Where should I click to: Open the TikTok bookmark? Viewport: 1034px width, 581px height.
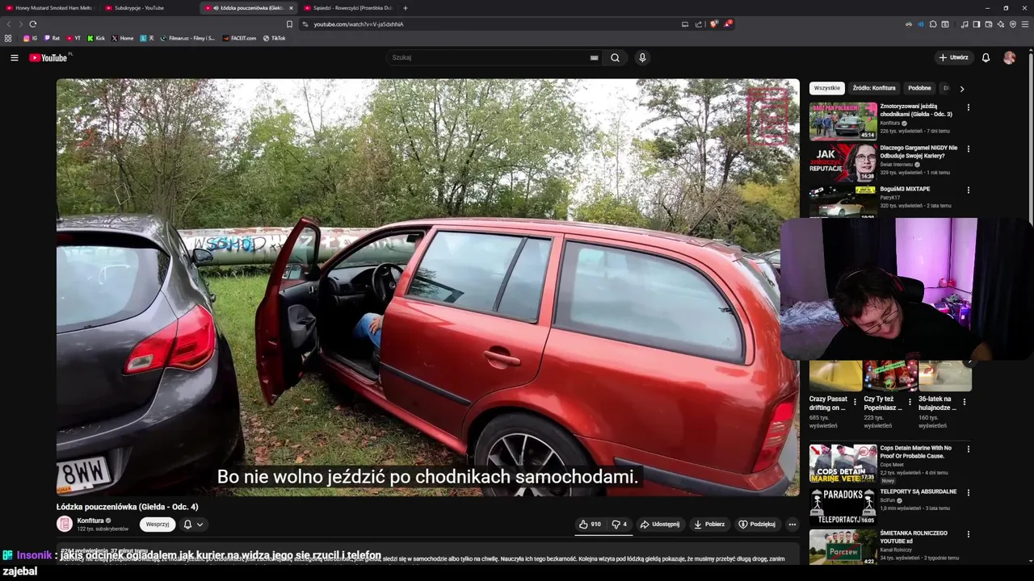(x=275, y=38)
